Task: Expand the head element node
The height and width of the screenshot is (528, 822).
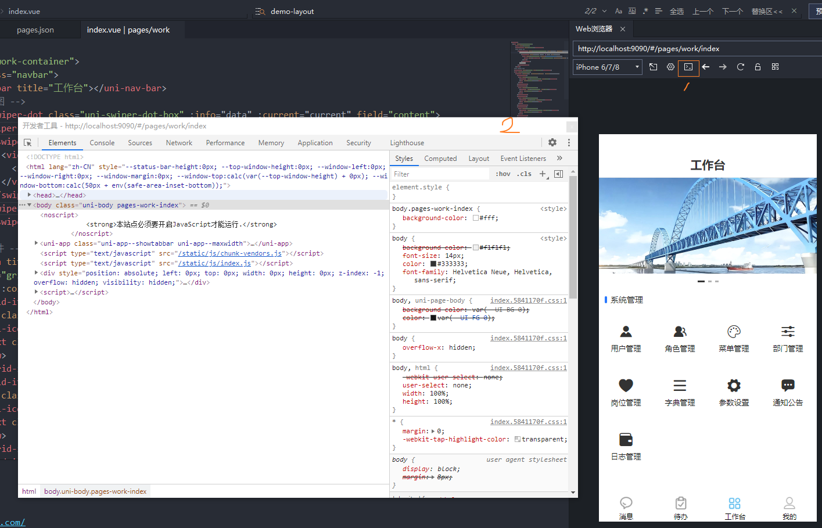Action: click(30, 195)
